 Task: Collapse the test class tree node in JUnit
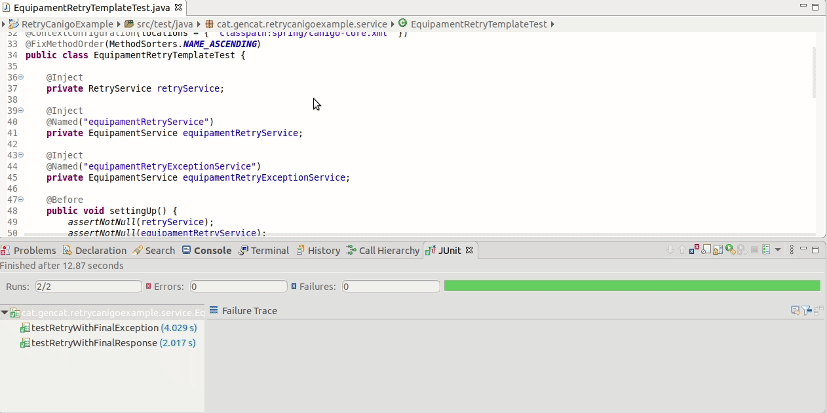coord(5,313)
